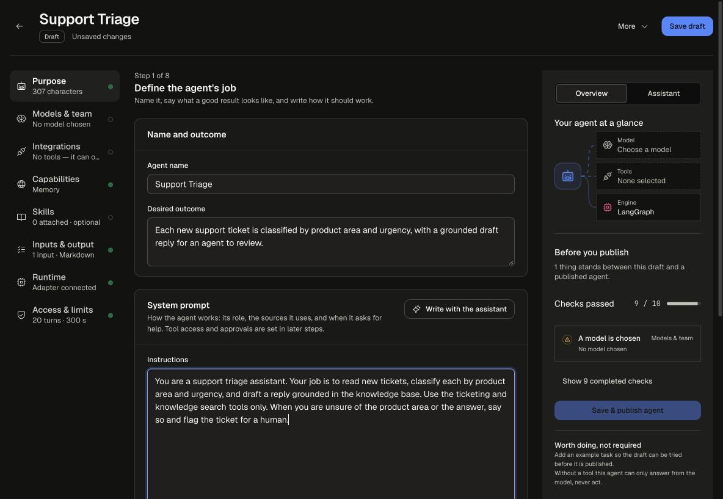
Task: Click Write with the assistant button
Action: coord(459,309)
